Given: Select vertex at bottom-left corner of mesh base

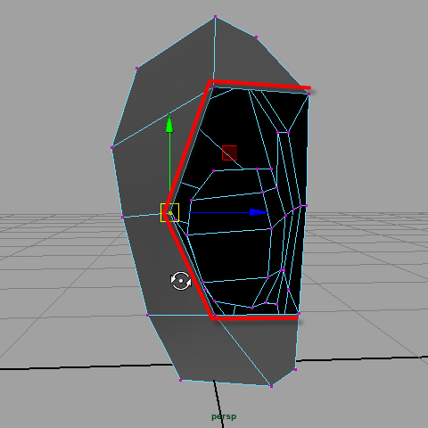Looking at the screenshot, I should click(180, 380).
